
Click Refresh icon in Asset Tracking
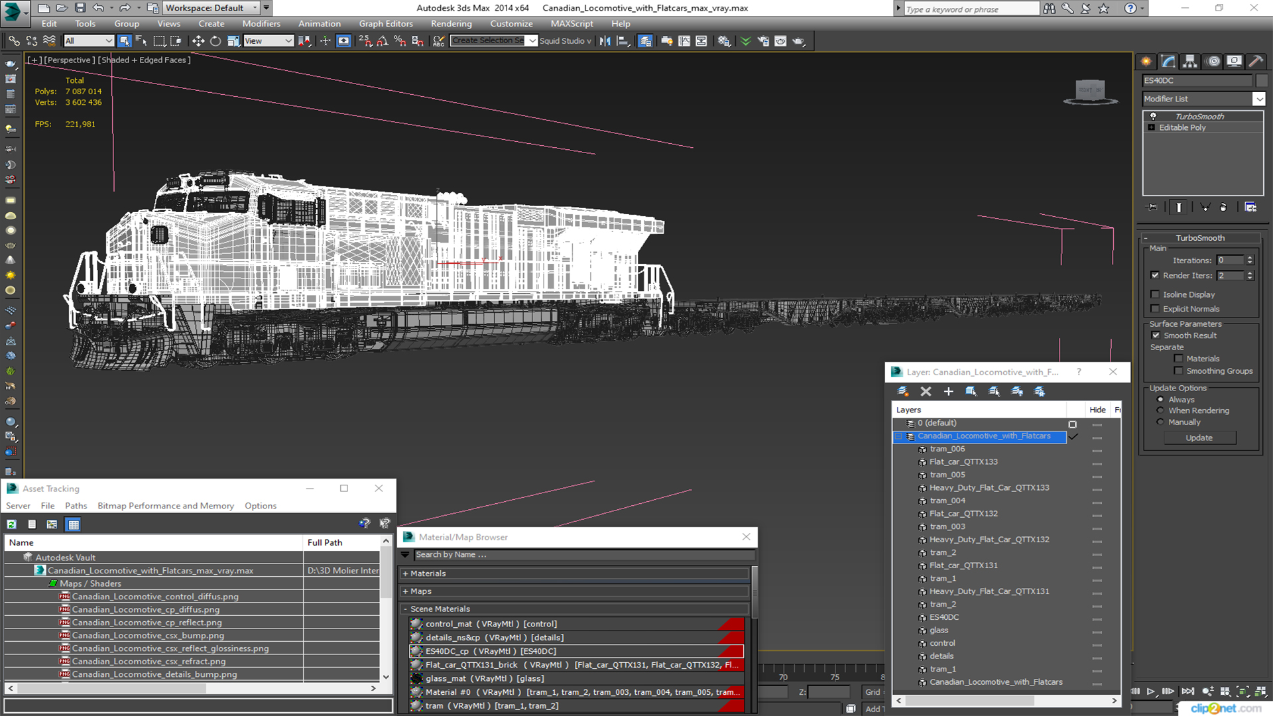pyautogui.click(x=12, y=524)
